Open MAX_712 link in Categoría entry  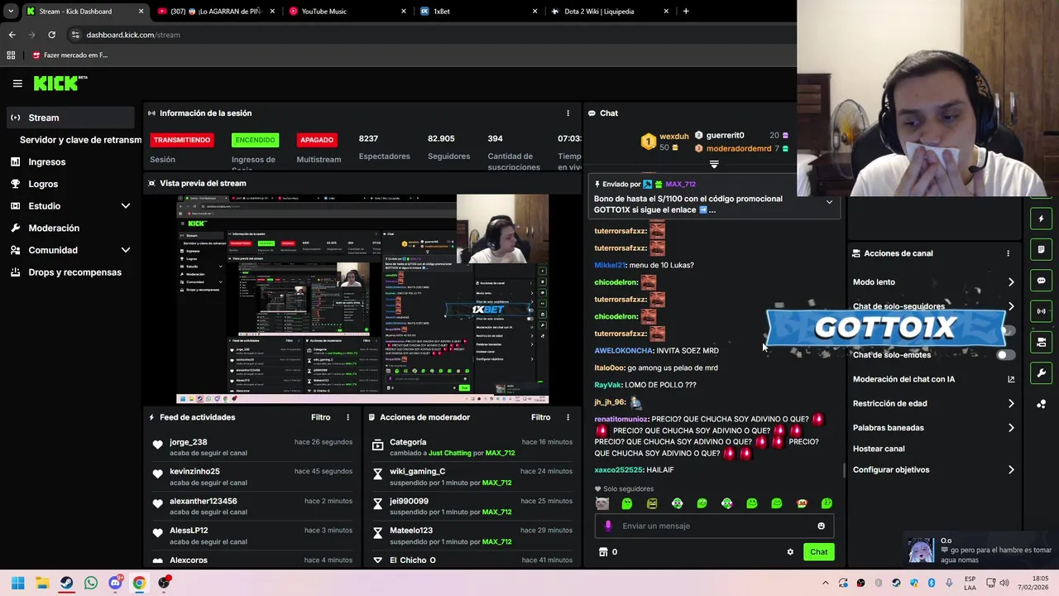click(501, 454)
